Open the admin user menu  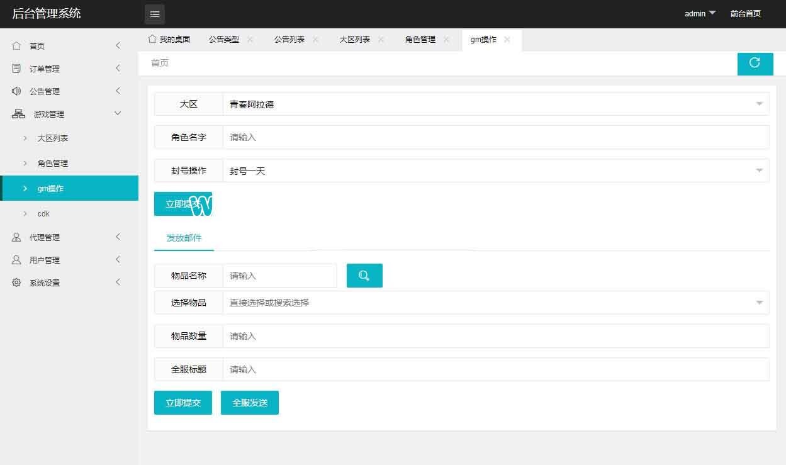tap(700, 14)
